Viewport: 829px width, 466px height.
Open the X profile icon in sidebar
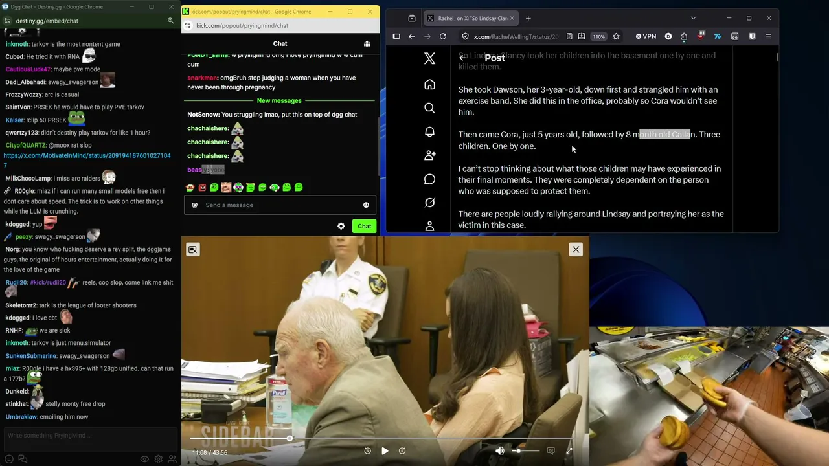pos(429,226)
